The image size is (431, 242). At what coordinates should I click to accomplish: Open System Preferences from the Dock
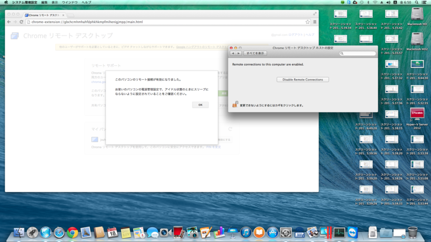[x=286, y=232]
